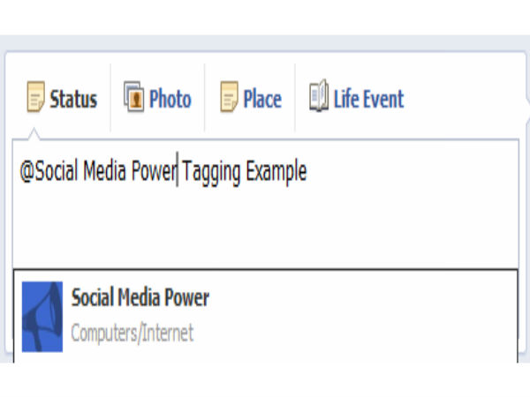Click the Social Media Power megaphone thumbnail
This screenshot has height=397, width=530.
pos(42,317)
